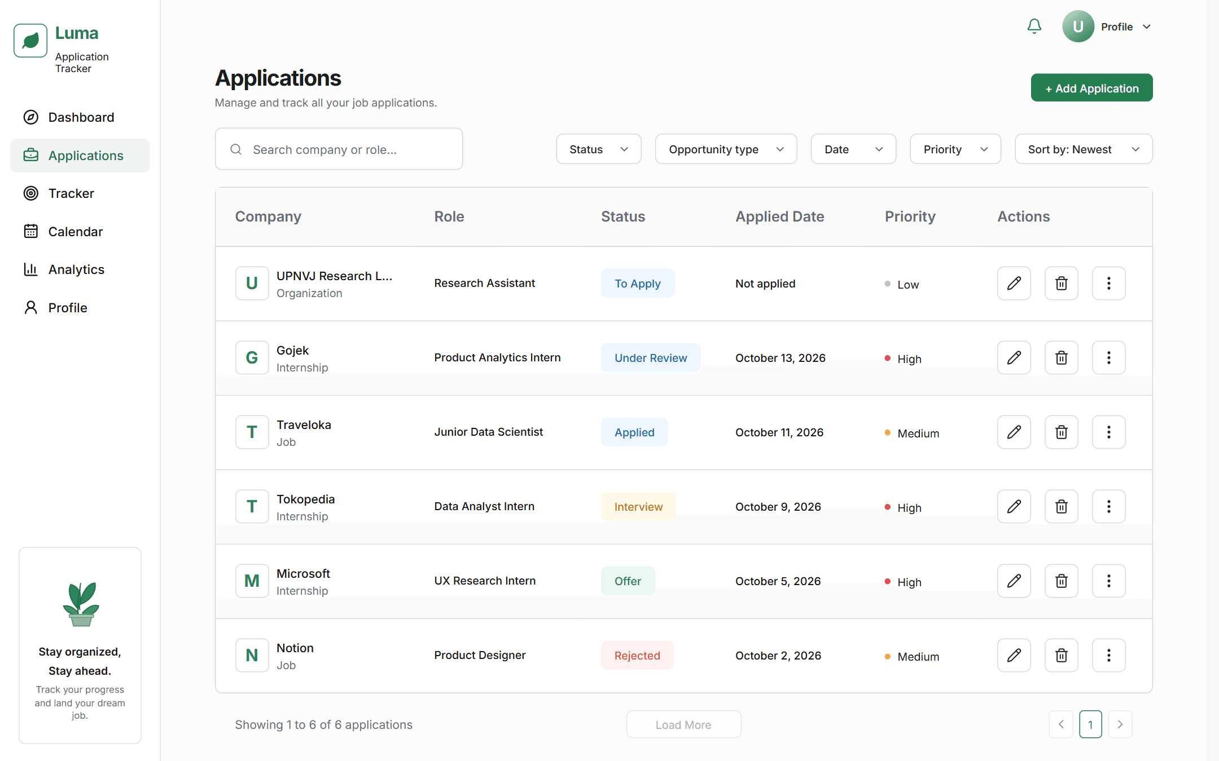Edit the Microsoft application
1219x761 pixels.
1014,581
